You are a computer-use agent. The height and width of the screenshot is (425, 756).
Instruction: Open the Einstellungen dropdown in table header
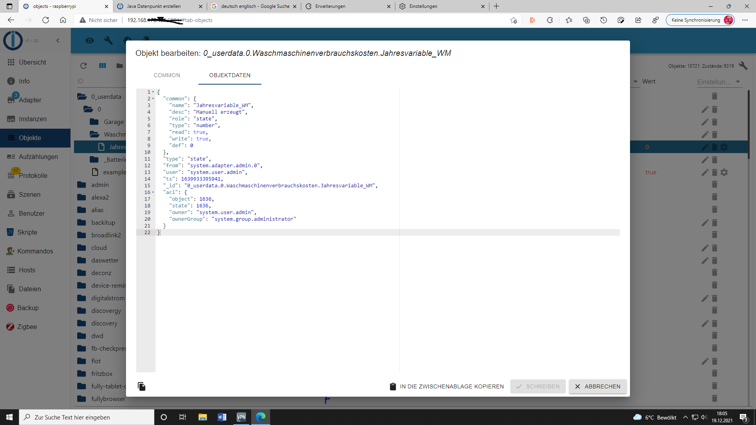[x=719, y=82]
